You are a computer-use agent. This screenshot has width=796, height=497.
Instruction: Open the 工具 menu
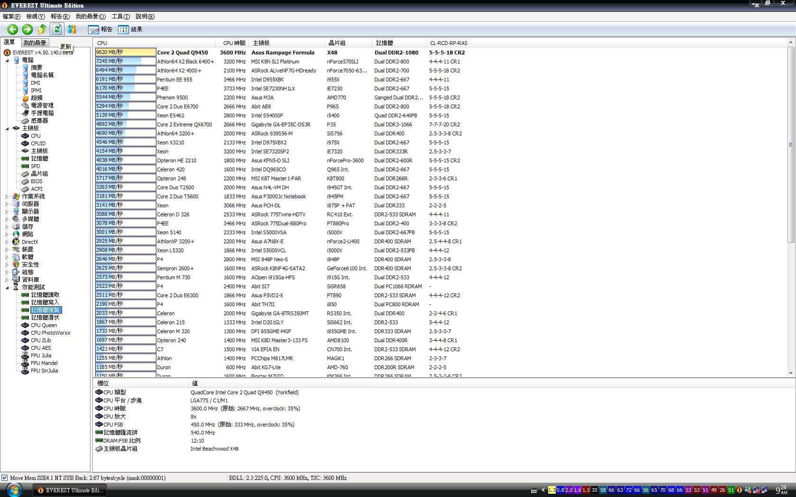(x=120, y=17)
